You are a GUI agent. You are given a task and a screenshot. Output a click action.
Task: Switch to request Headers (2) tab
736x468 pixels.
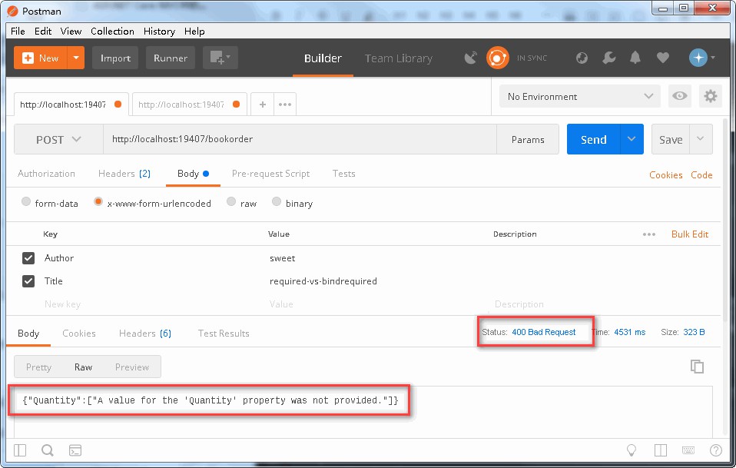(x=124, y=174)
